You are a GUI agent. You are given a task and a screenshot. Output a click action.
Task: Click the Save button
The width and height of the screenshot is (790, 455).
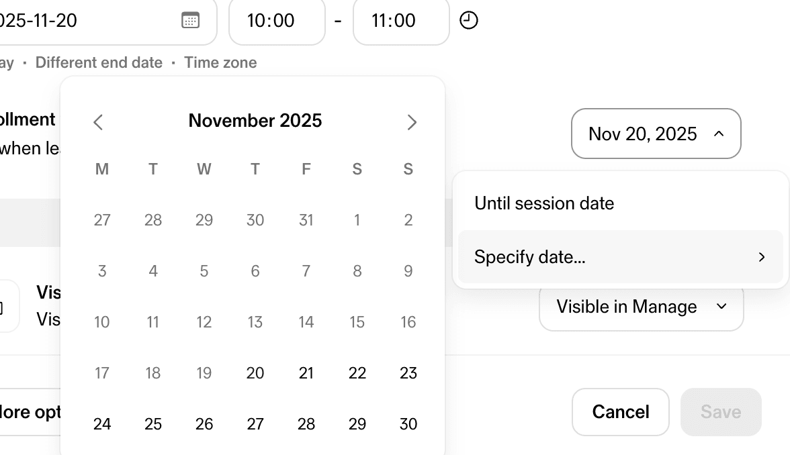[x=721, y=412]
